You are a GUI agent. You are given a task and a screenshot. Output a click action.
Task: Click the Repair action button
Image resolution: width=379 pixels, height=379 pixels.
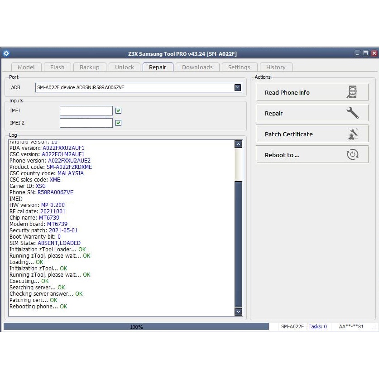312,113
